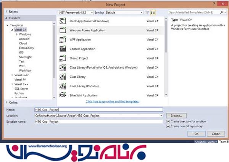Open the go online and find templates link
This screenshot has width=229, height=162.
click(113, 101)
